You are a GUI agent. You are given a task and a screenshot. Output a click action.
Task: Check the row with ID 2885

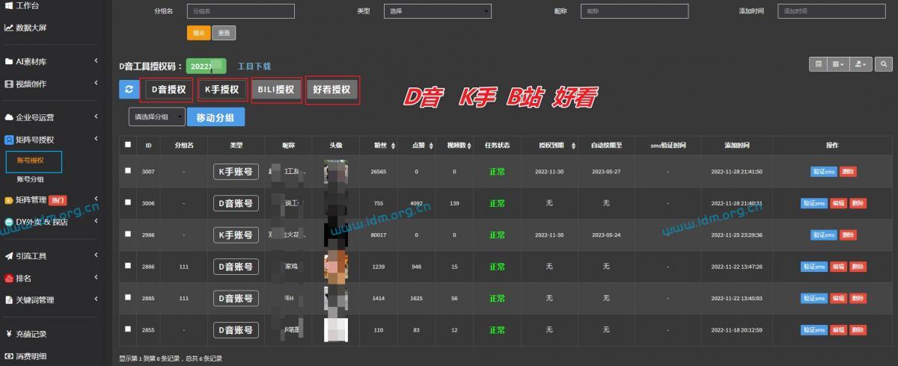click(x=128, y=297)
